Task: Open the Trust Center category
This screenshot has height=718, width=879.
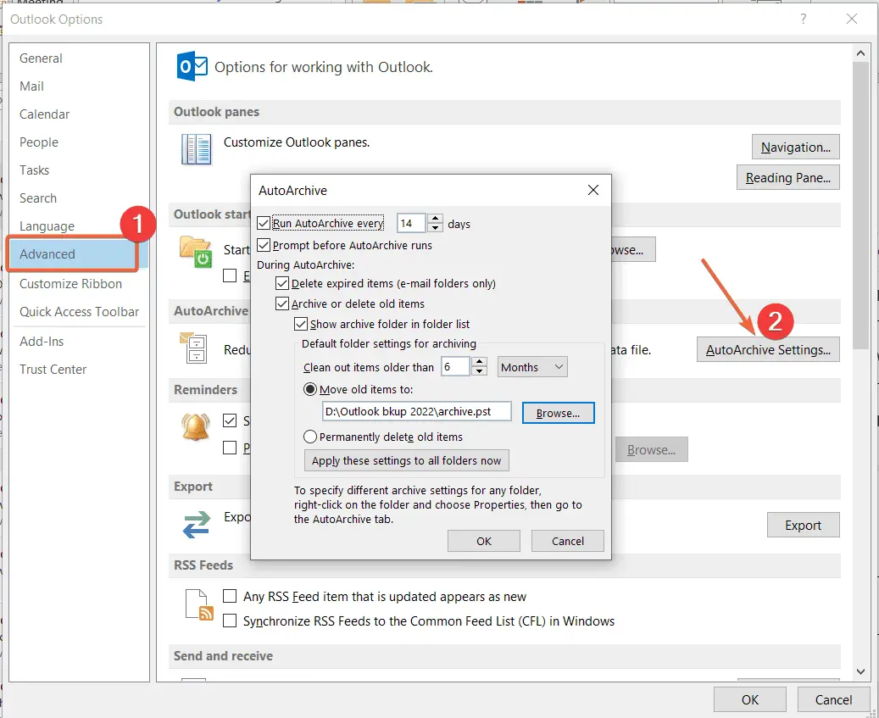Action: pos(53,370)
